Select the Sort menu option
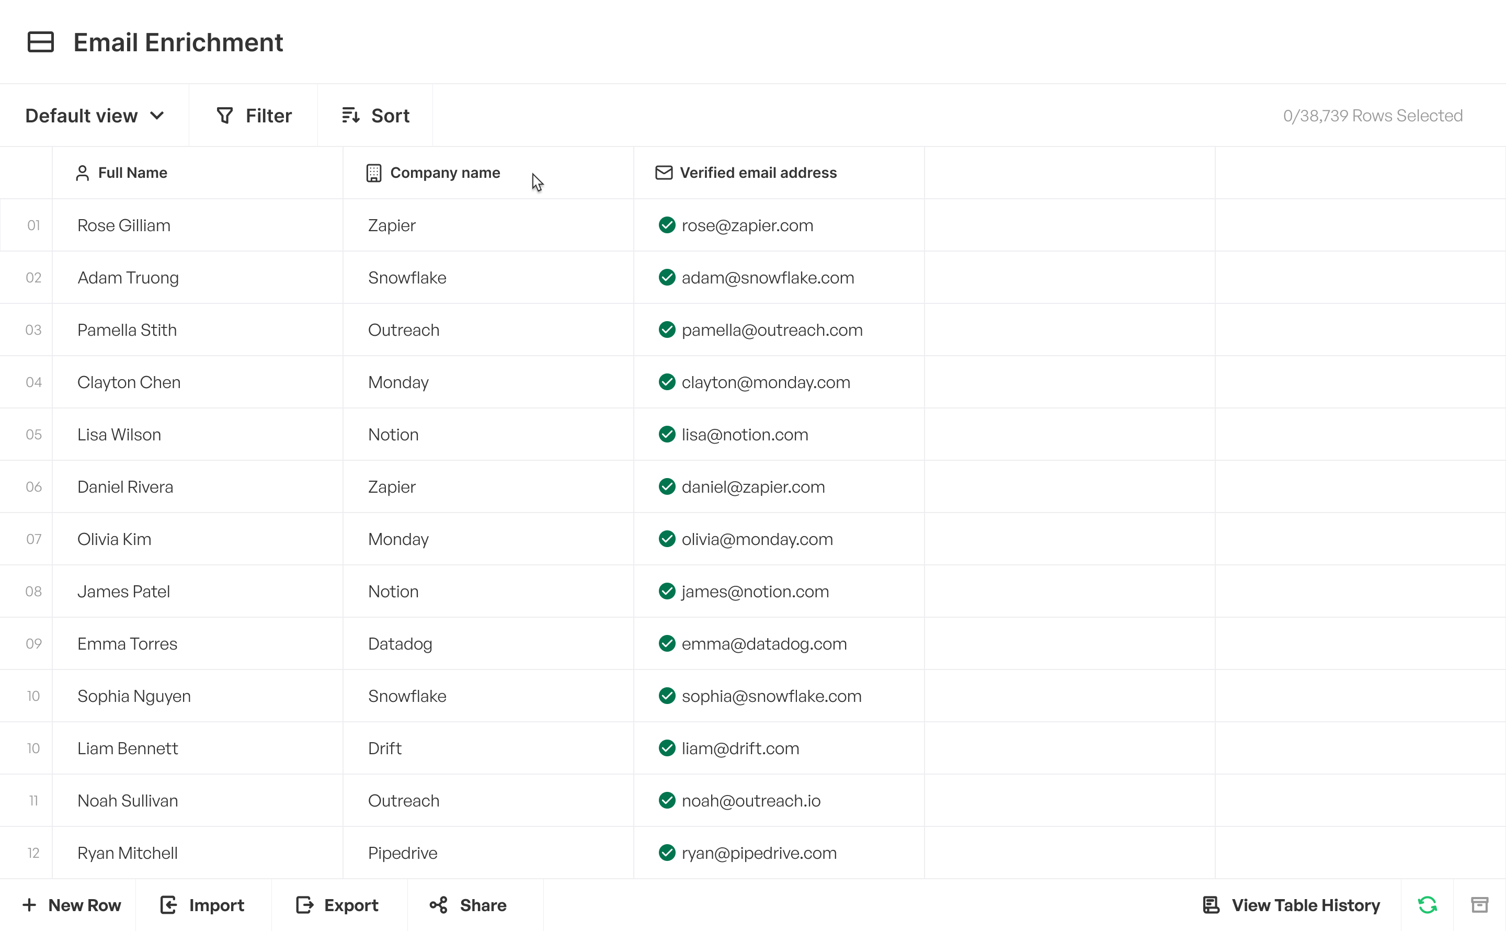Viewport: 1506px width, 931px height. pyautogui.click(x=375, y=115)
